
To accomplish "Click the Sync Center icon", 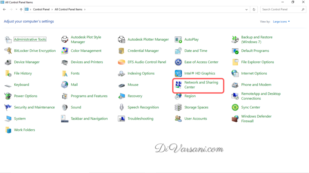I will click(x=235, y=107).
